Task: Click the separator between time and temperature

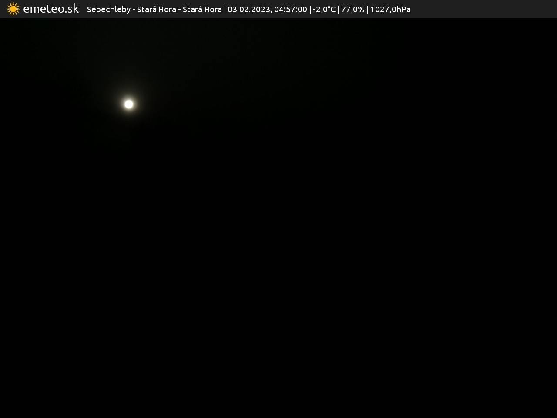Action: 310,10
